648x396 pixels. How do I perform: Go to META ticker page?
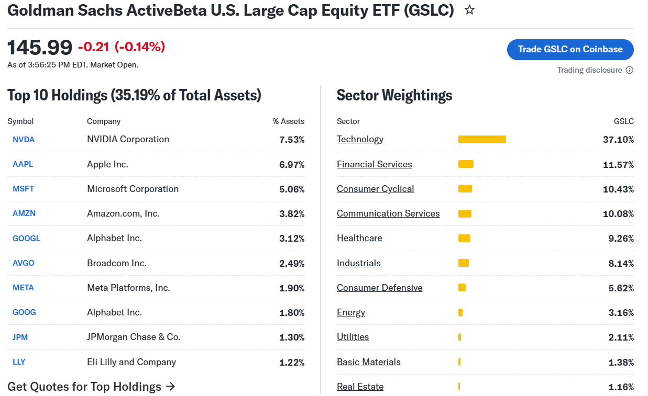click(23, 288)
